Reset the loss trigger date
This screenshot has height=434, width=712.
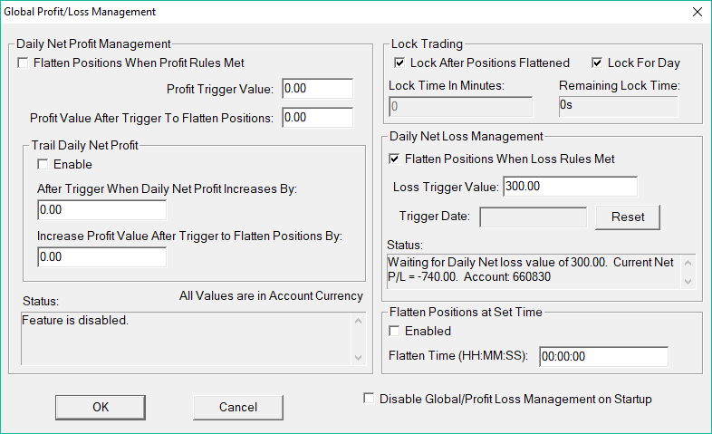pos(627,217)
